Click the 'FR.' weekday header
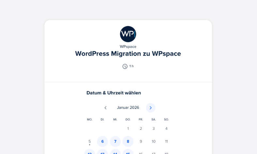Image resolution: width=257 pixels, height=154 pixels. [141, 119]
